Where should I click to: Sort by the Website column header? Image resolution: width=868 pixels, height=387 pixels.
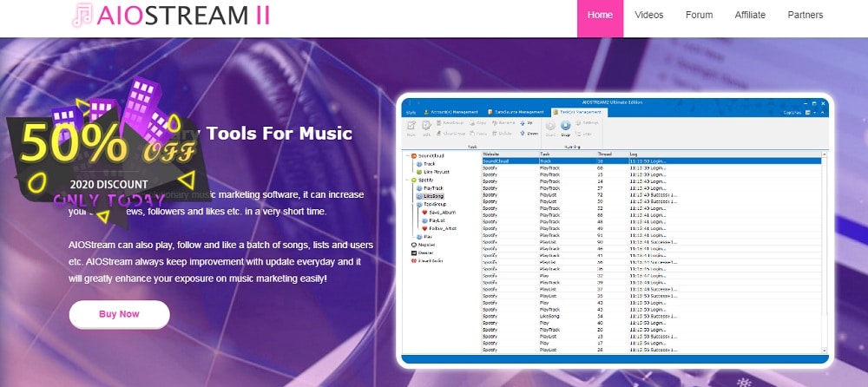pyautogui.click(x=510, y=154)
